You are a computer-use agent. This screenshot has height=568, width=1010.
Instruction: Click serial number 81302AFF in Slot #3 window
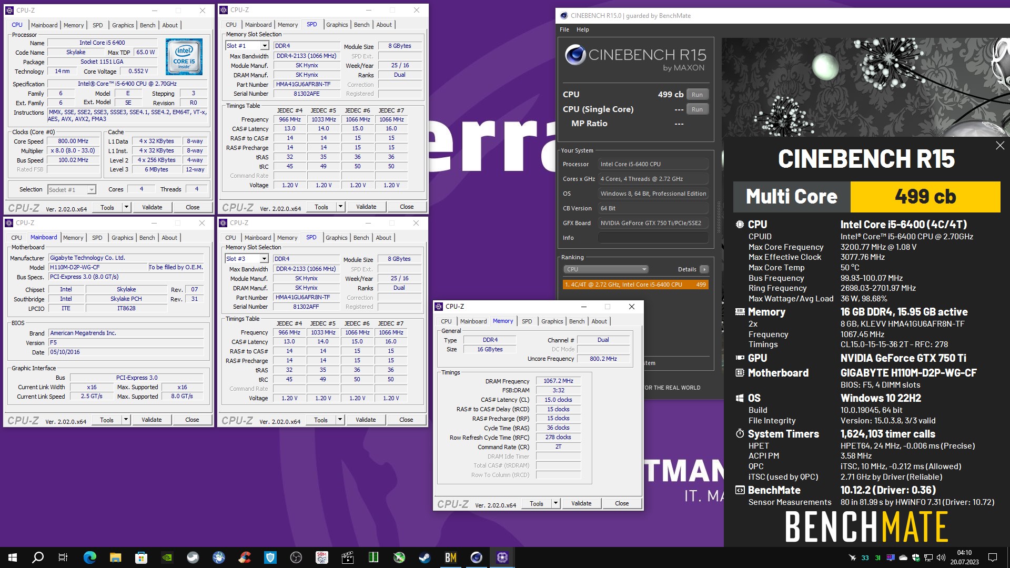pyautogui.click(x=306, y=307)
